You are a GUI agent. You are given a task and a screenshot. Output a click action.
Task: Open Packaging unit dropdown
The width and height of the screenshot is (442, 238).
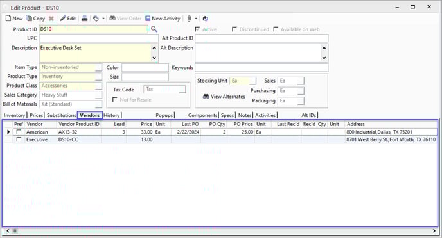click(x=301, y=100)
